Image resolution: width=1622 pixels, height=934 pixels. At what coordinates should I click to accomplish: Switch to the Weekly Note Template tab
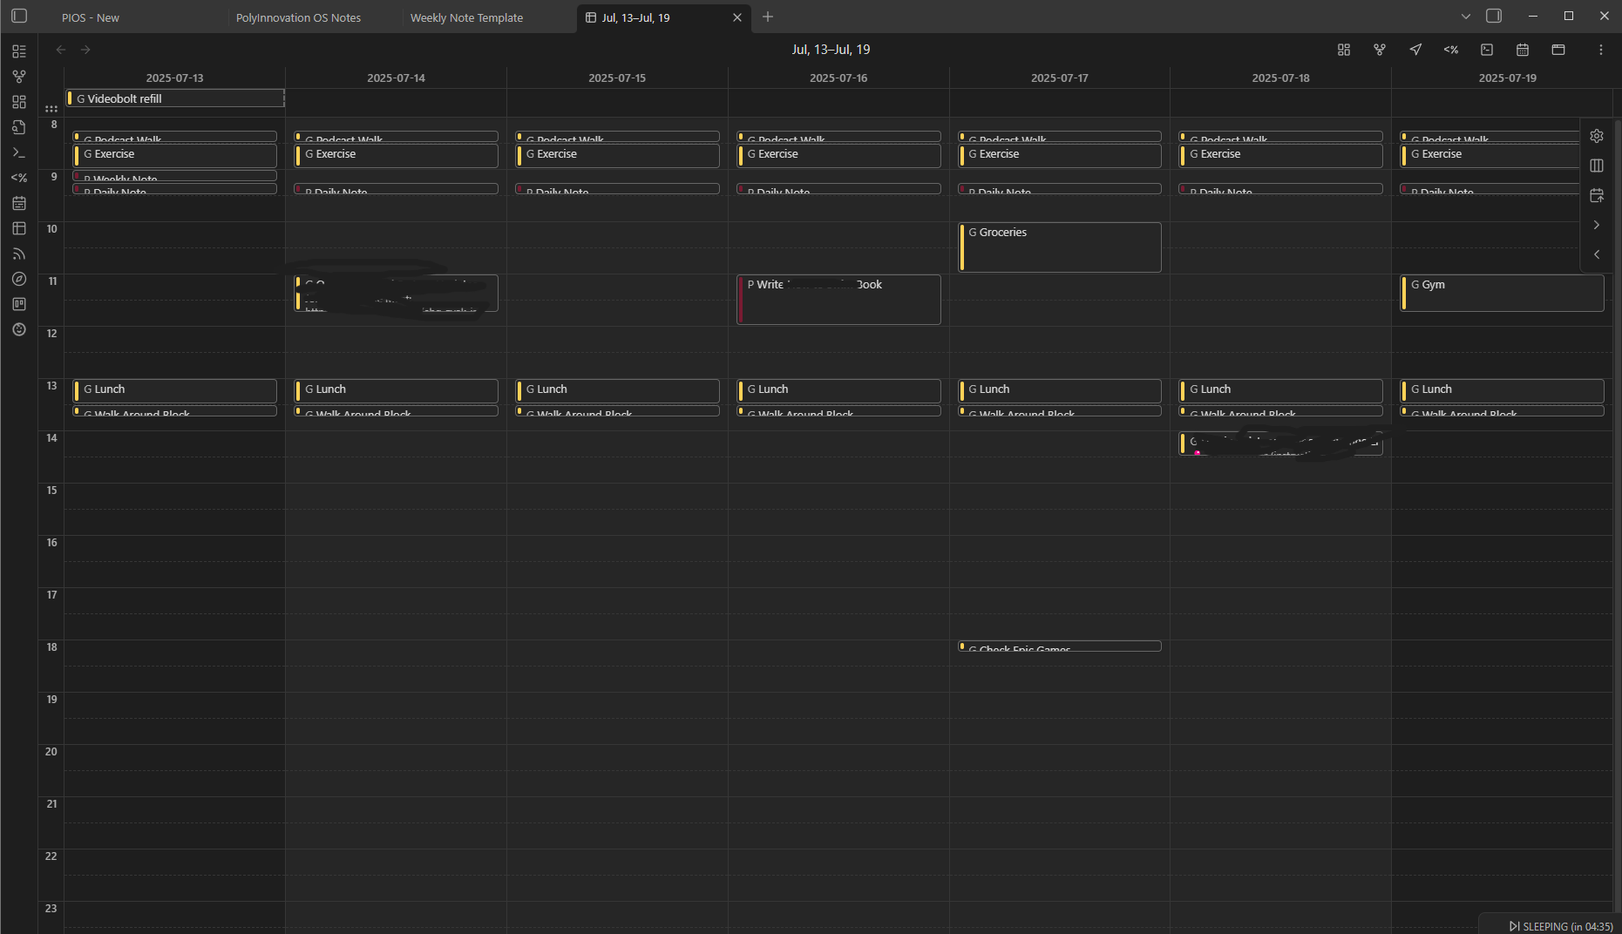[x=466, y=17]
